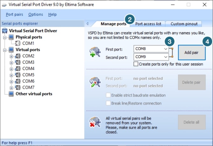Screen dimensions: 213x146
Task: Select the Physical ports label
Action: click(x=29, y=37)
